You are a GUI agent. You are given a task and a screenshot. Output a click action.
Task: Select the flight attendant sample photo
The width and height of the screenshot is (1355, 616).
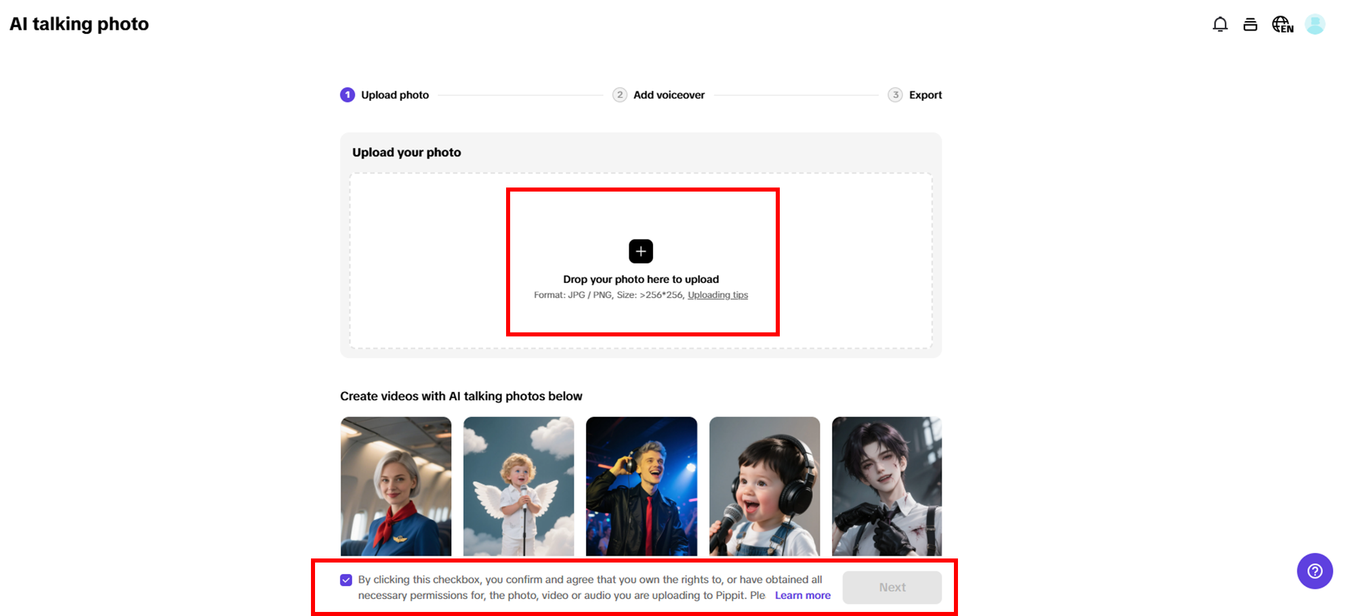tap(396, 486)
